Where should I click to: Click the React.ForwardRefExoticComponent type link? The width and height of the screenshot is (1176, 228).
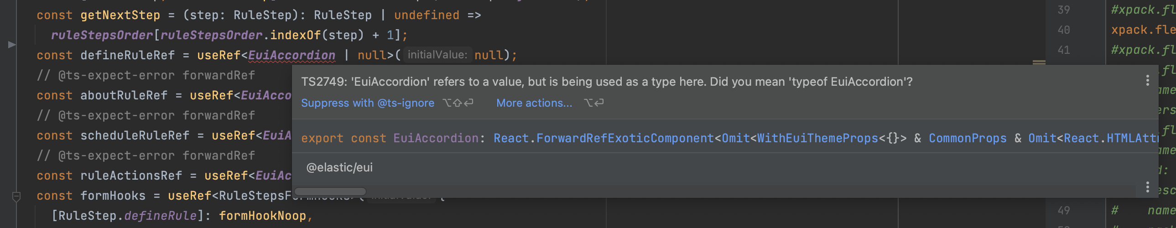click(604, 138)
